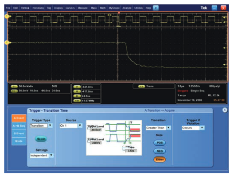Open the Cursors menu
Screen dimensions: 234x176
pyautogui.click(x=70, y=8)
